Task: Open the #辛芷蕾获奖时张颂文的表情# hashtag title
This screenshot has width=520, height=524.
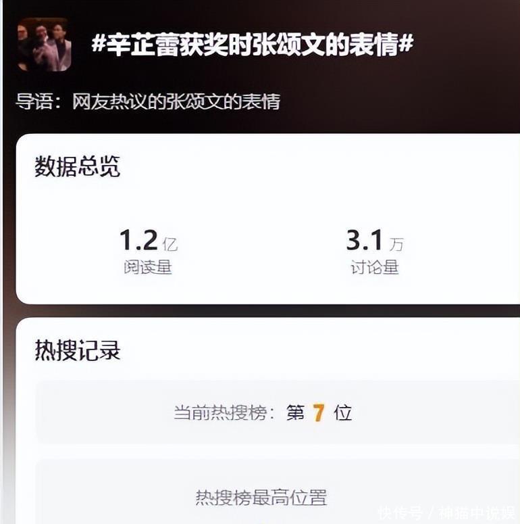Action: [x=253, y=45]
